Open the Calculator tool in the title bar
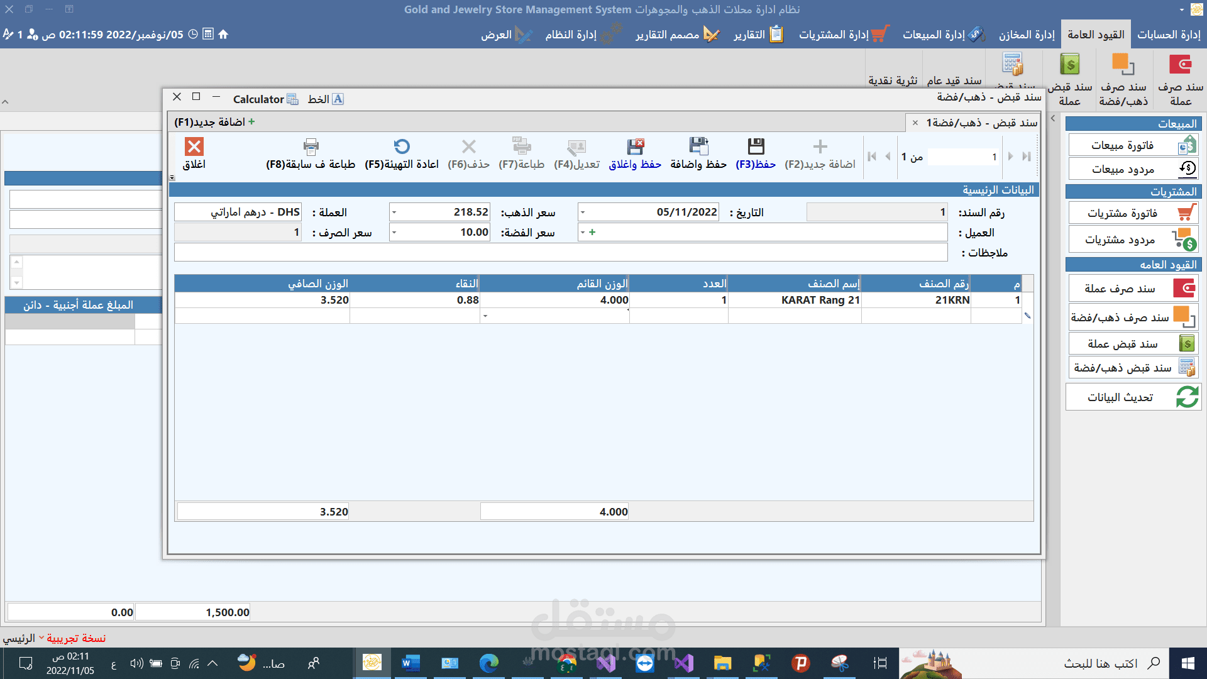Viewport: 1207px width, 679px height. click(x=265, y=99)
